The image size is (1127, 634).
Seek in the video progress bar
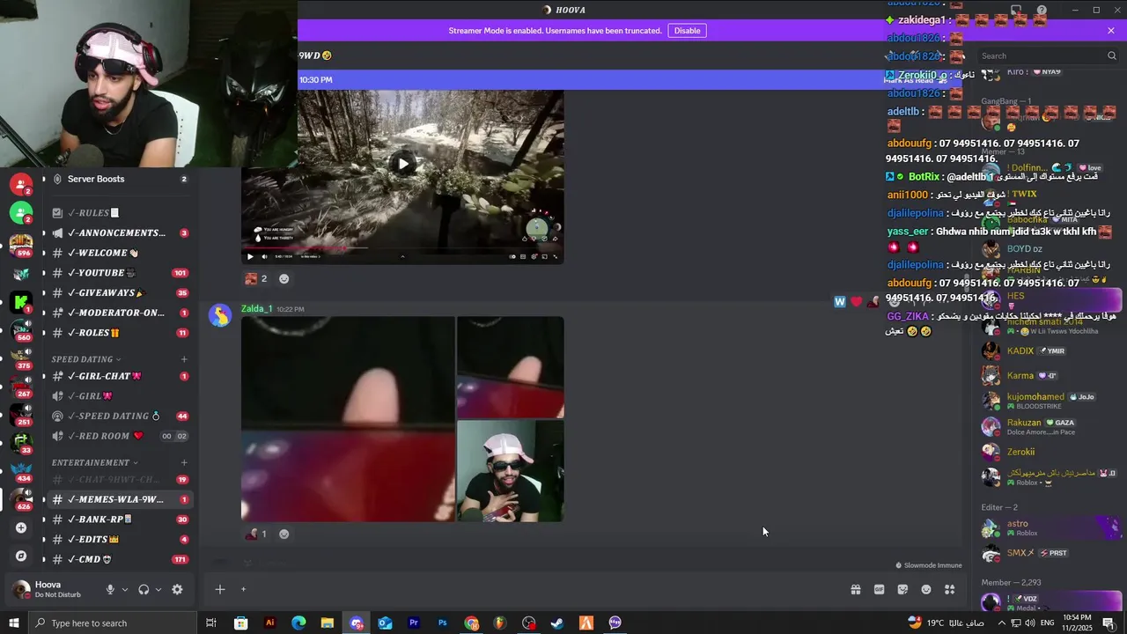click(x=402, y=248)
